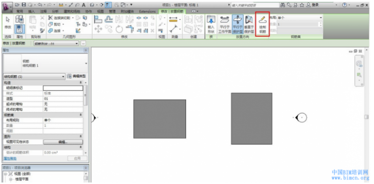Collapse the 楼层平面 tree node

point(11,179)
